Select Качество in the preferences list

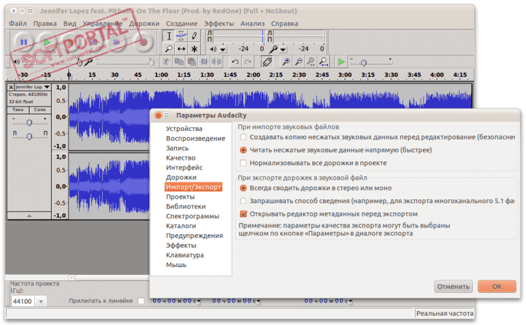point(180,158)
